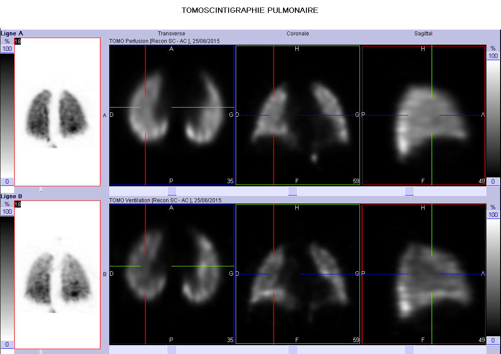
Task: Click the Ligne B lower threshold value 0
Action: point(7,344)
